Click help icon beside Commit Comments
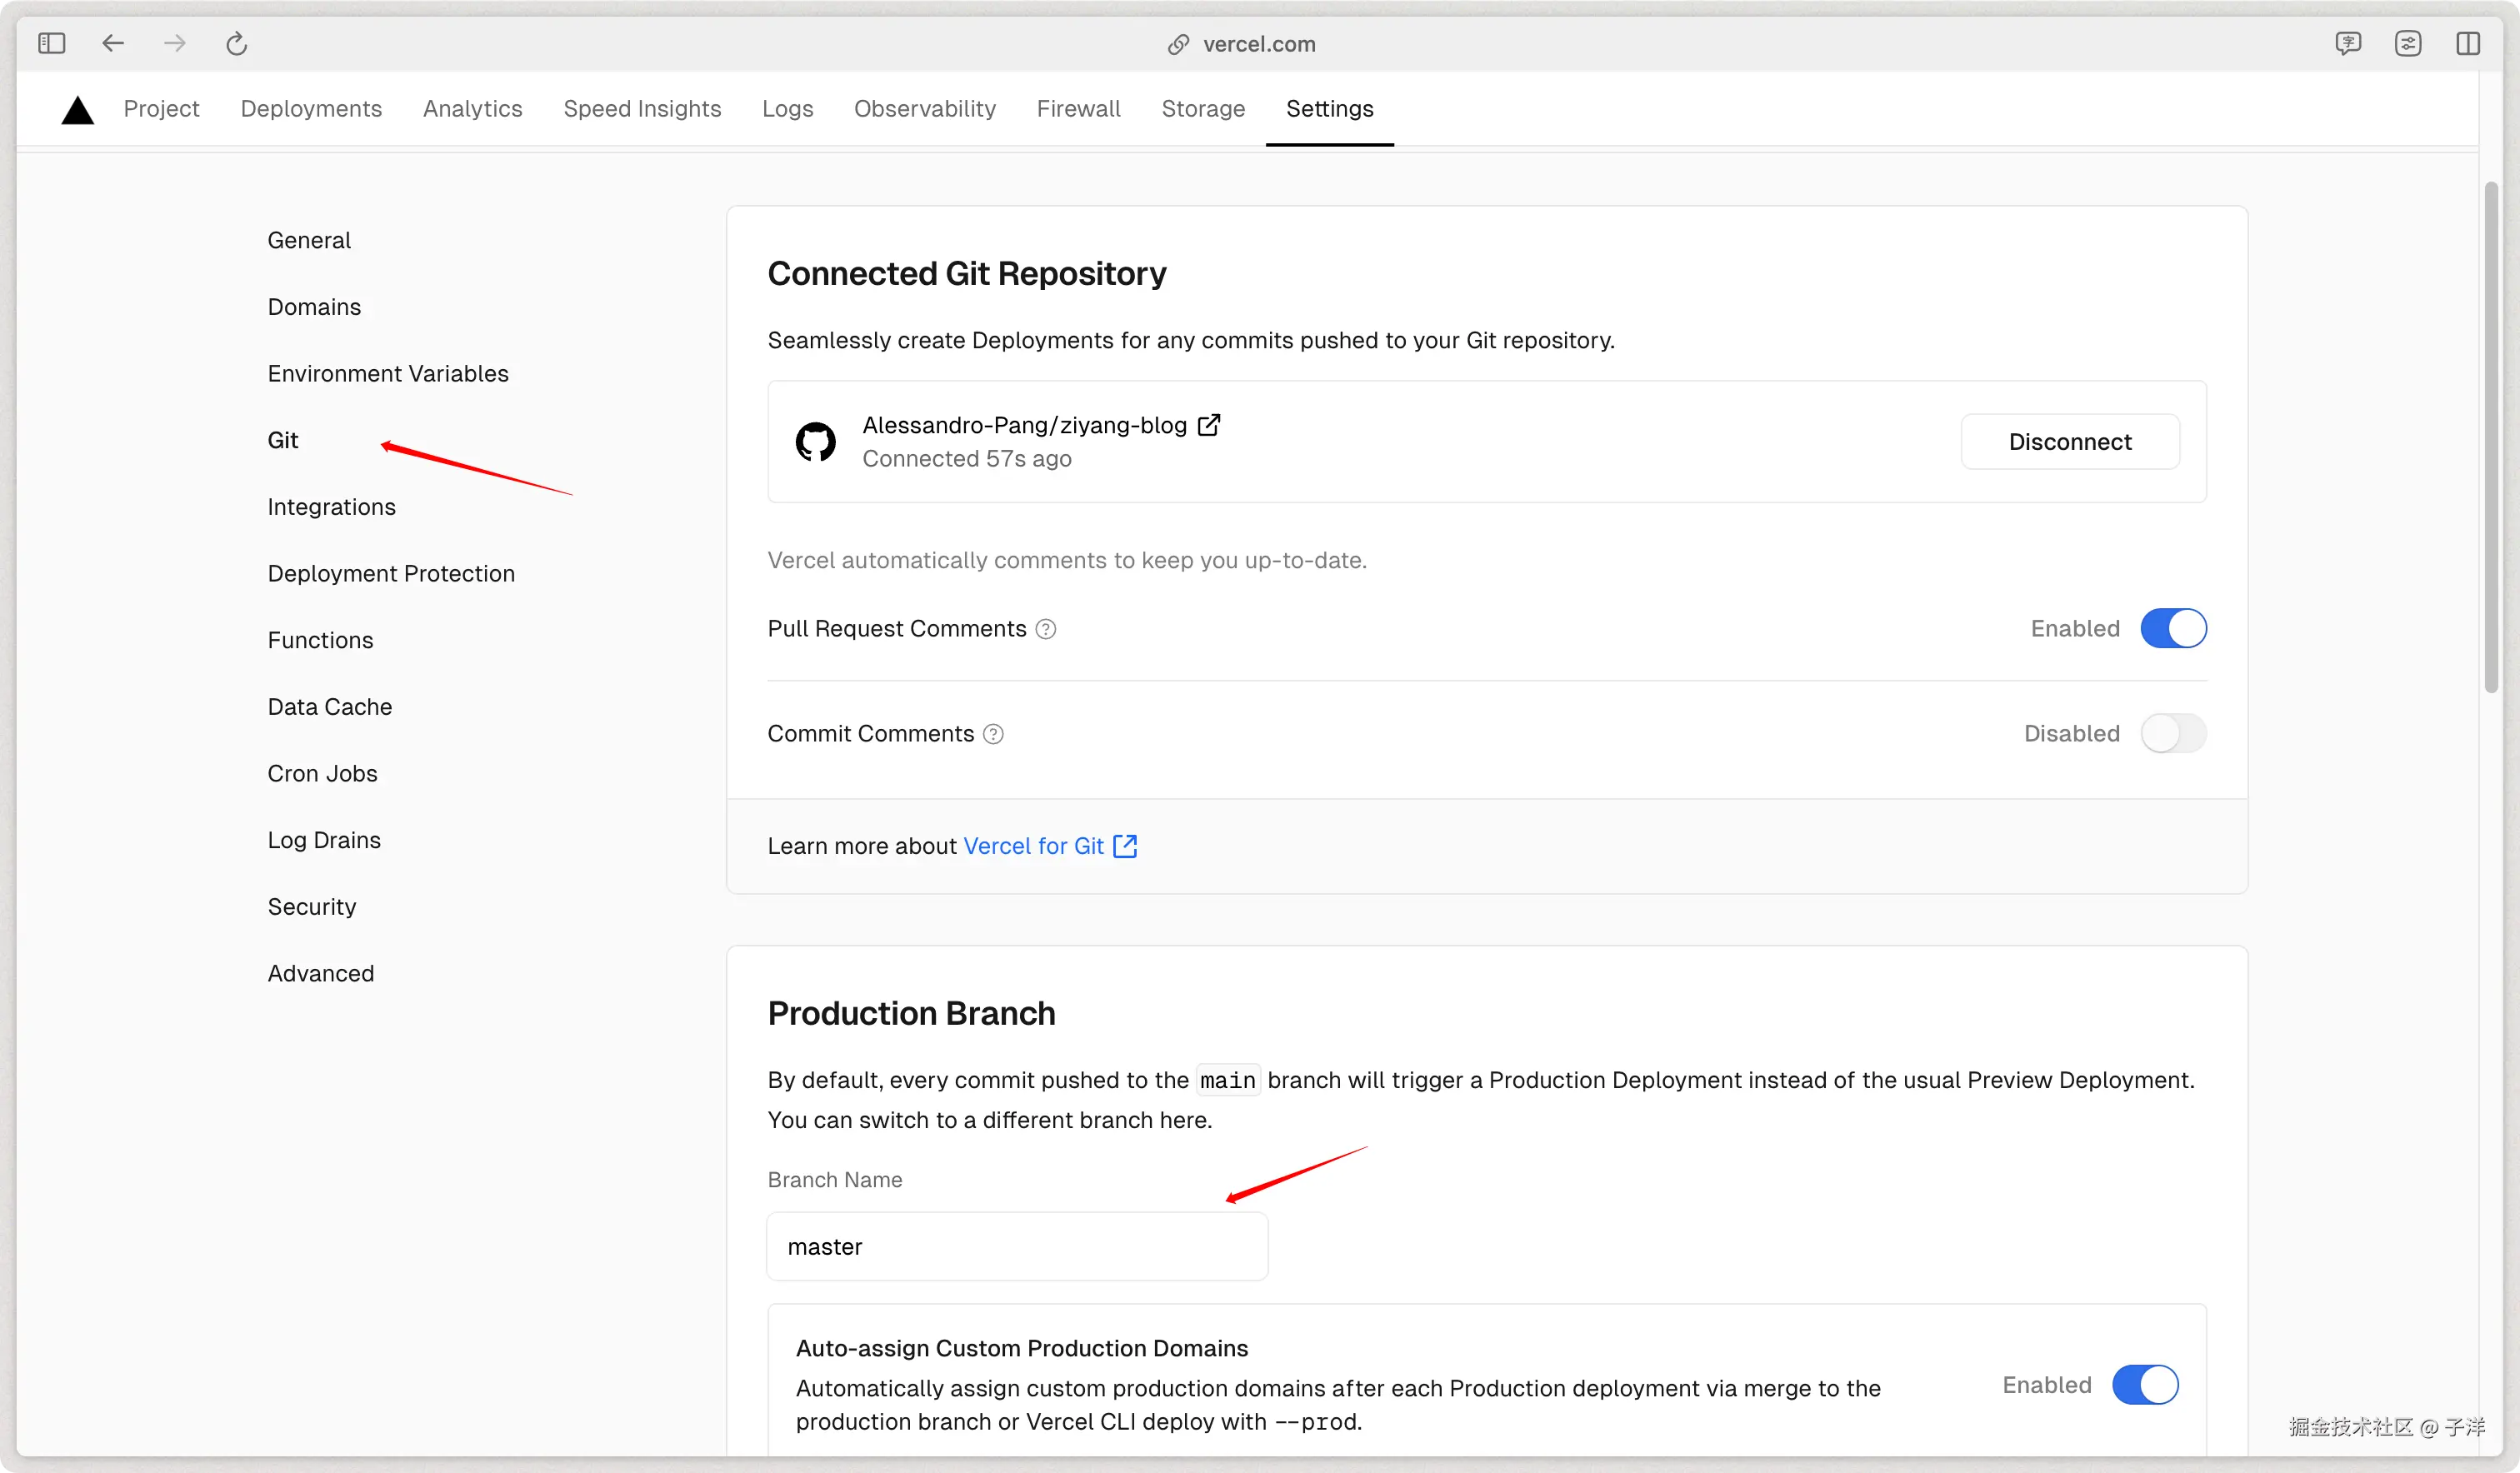Screen dimensions: 2520x1473 (993, 734)
